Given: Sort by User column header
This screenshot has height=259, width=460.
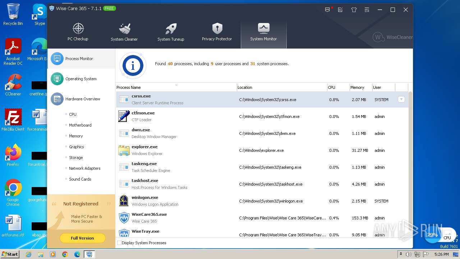Looking at the screenshot, I should point(383,87).
